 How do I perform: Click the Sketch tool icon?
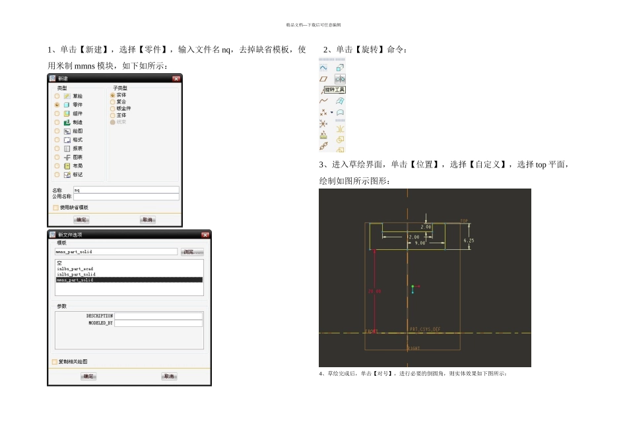coord(323,67)
